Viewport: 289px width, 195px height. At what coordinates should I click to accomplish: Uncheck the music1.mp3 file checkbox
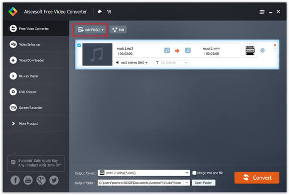coord(79,46)
